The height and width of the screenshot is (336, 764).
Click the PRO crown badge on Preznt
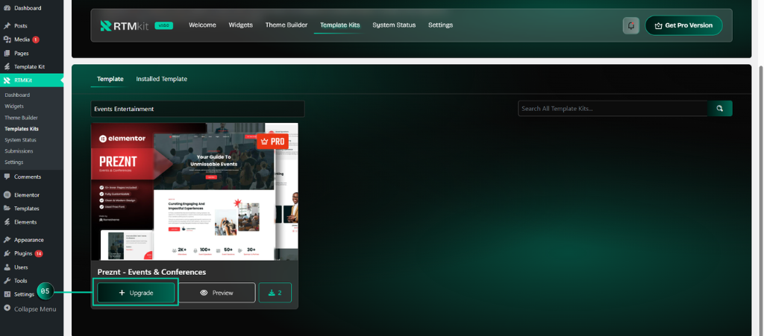(x=272, y=142)
